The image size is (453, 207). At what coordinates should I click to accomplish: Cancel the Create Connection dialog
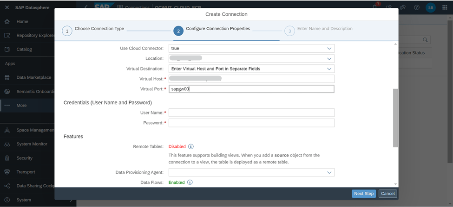387,194
